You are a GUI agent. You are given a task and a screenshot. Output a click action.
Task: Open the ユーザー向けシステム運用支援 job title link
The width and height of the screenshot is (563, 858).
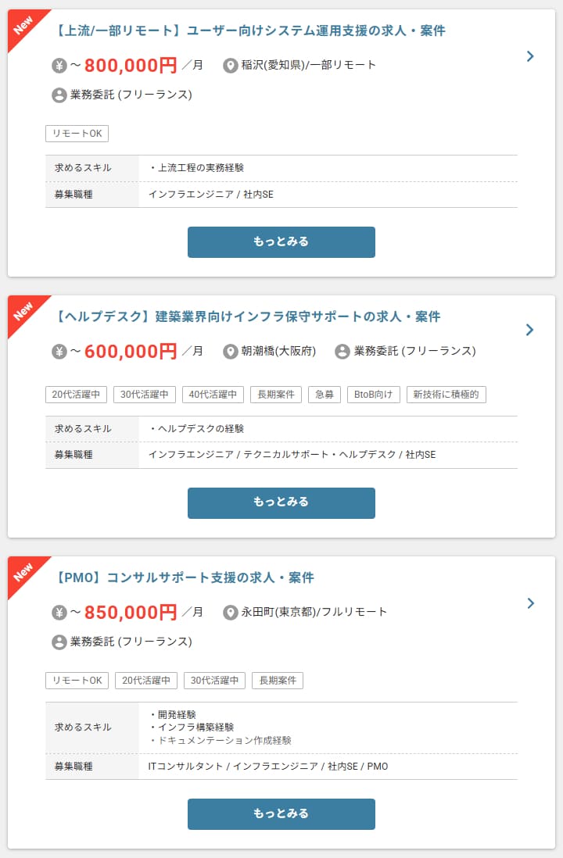pos(250,30)
